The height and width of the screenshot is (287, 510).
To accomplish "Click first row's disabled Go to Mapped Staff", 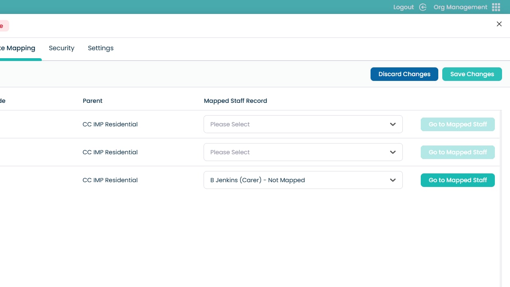I will click(x=457, y=124).
